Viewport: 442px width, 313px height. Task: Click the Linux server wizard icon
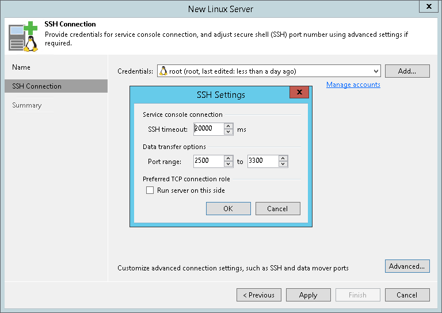click(23, 37)
